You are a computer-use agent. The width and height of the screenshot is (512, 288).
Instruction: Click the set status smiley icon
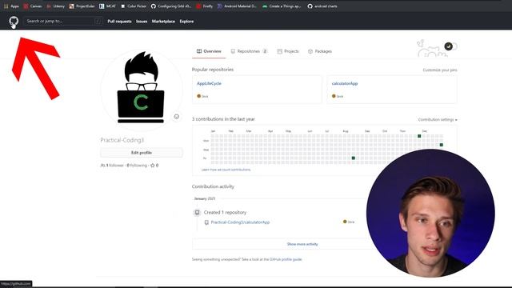[176, 117]
